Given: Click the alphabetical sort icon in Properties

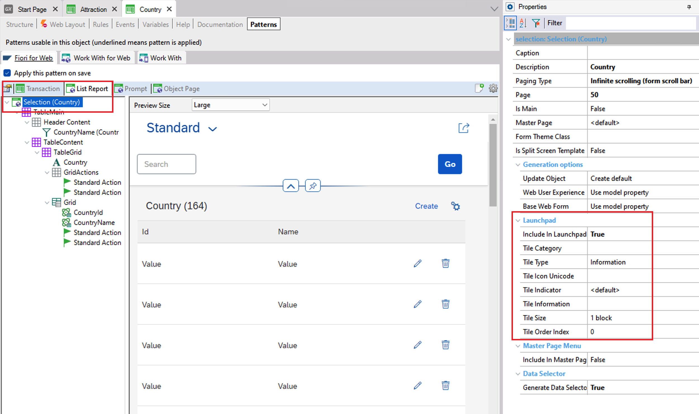Looking at the screenshot, I should pos(523,23).
